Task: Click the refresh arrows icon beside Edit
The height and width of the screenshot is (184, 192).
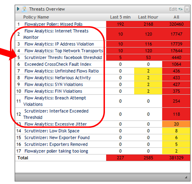Action: (x=181, y=9)
